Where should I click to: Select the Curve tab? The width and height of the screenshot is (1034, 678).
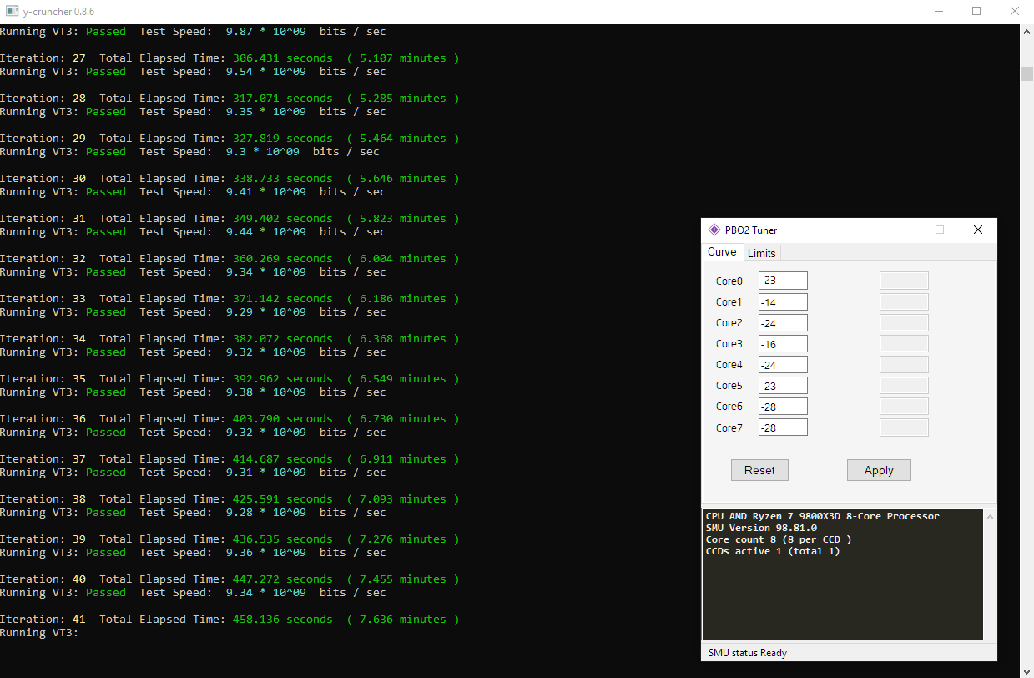pos(722,252)
